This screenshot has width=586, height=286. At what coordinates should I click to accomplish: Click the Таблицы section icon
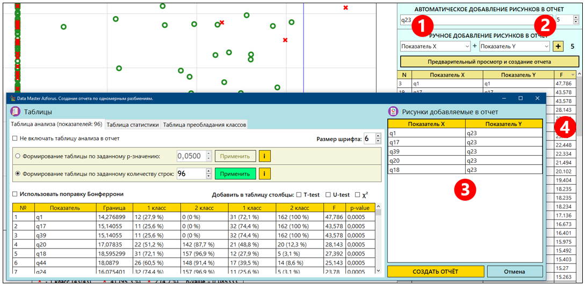16,112
